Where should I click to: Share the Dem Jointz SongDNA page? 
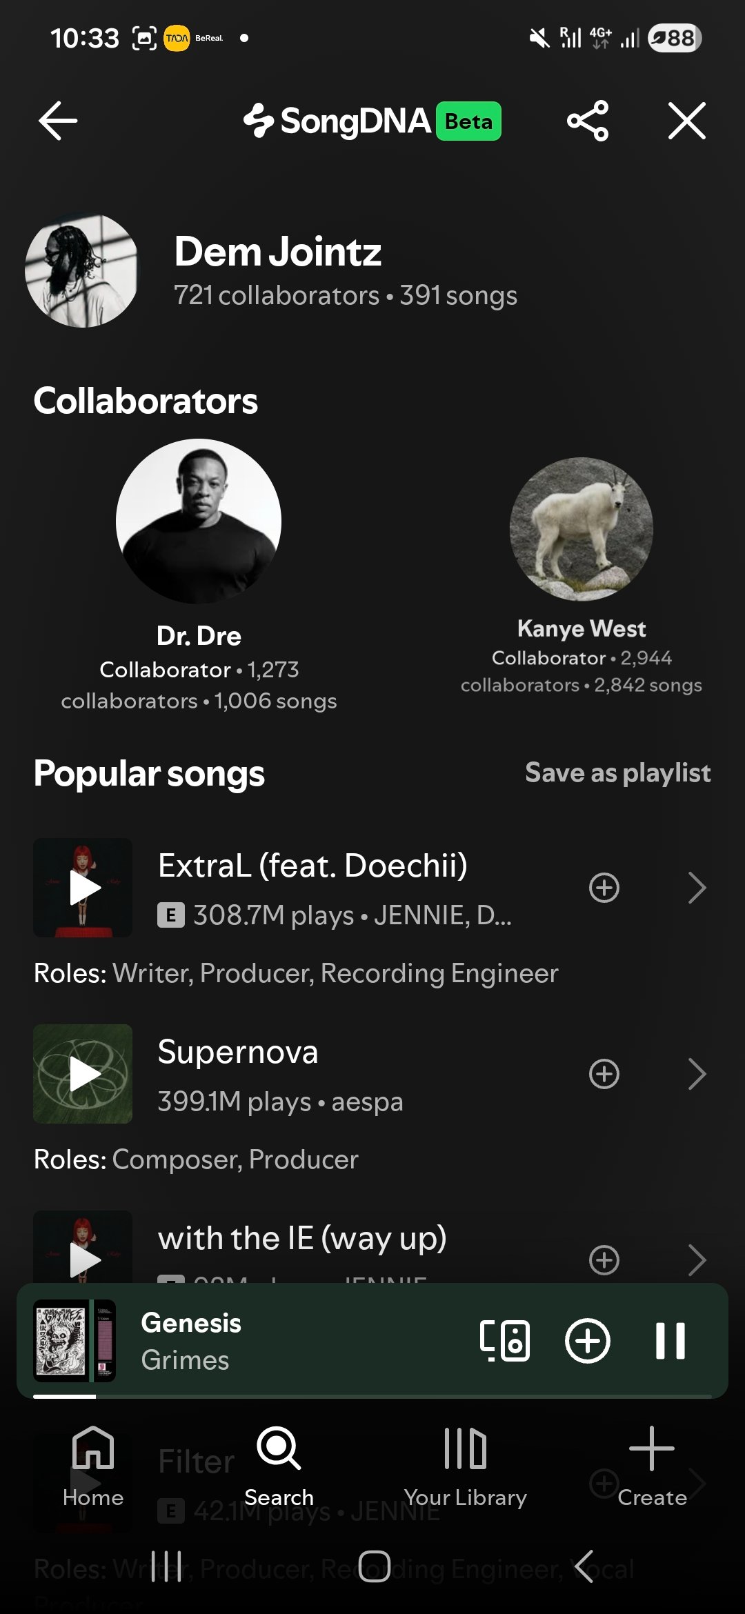tap(588, 121)
